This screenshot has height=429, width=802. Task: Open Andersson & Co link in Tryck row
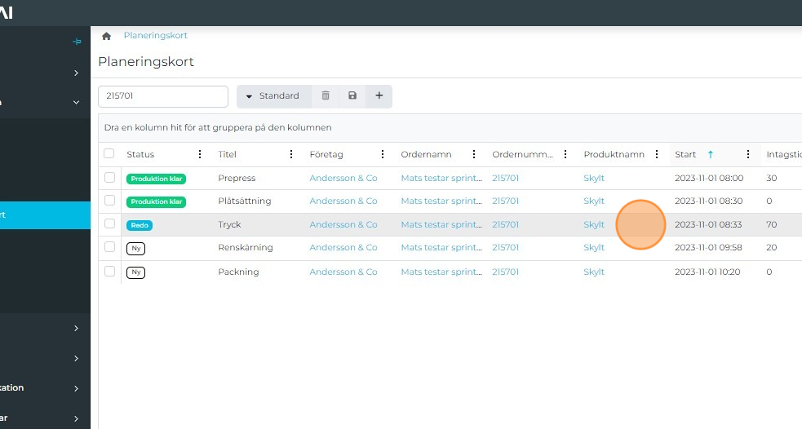343,224
